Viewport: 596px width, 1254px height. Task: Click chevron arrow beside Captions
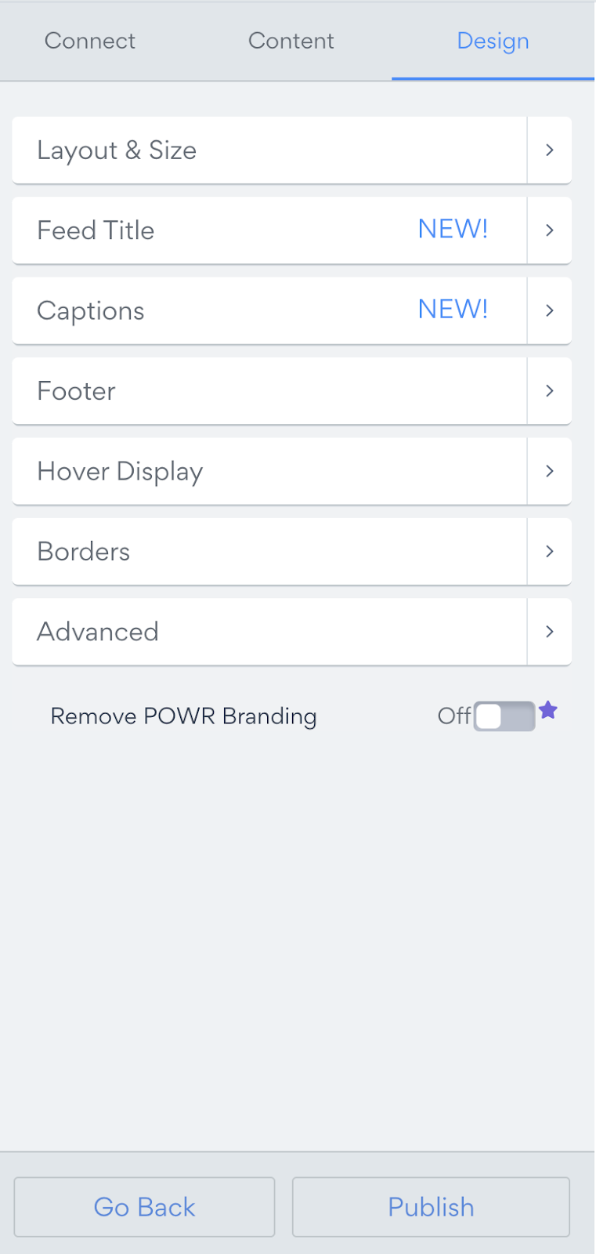click(550, 310)
